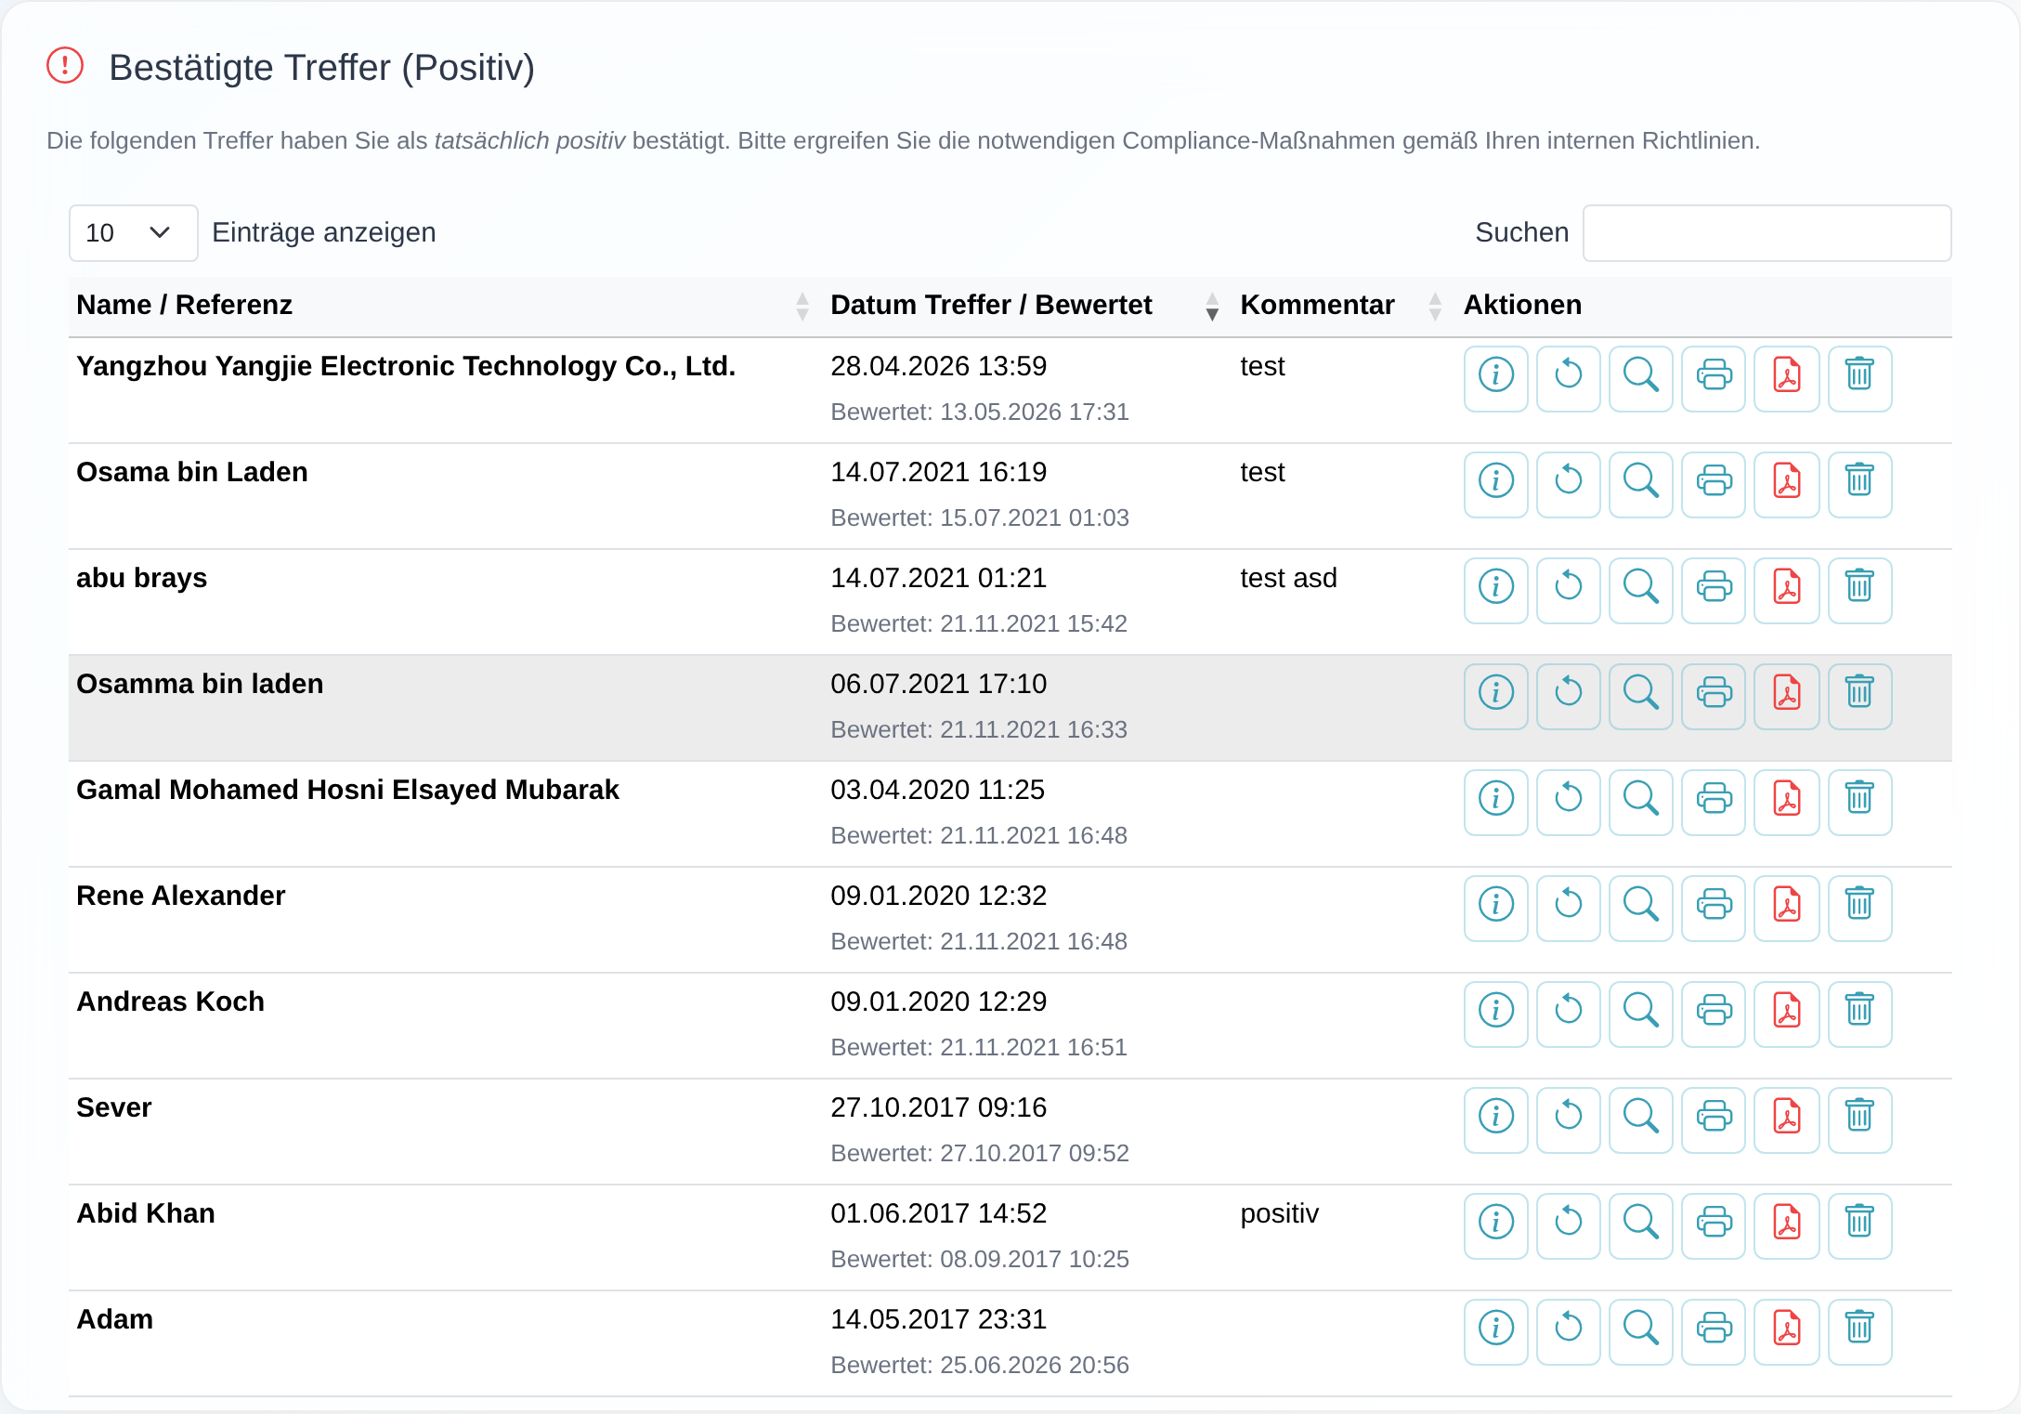
Task: Select the Osama bin Laden name cell
Action: 191,472
